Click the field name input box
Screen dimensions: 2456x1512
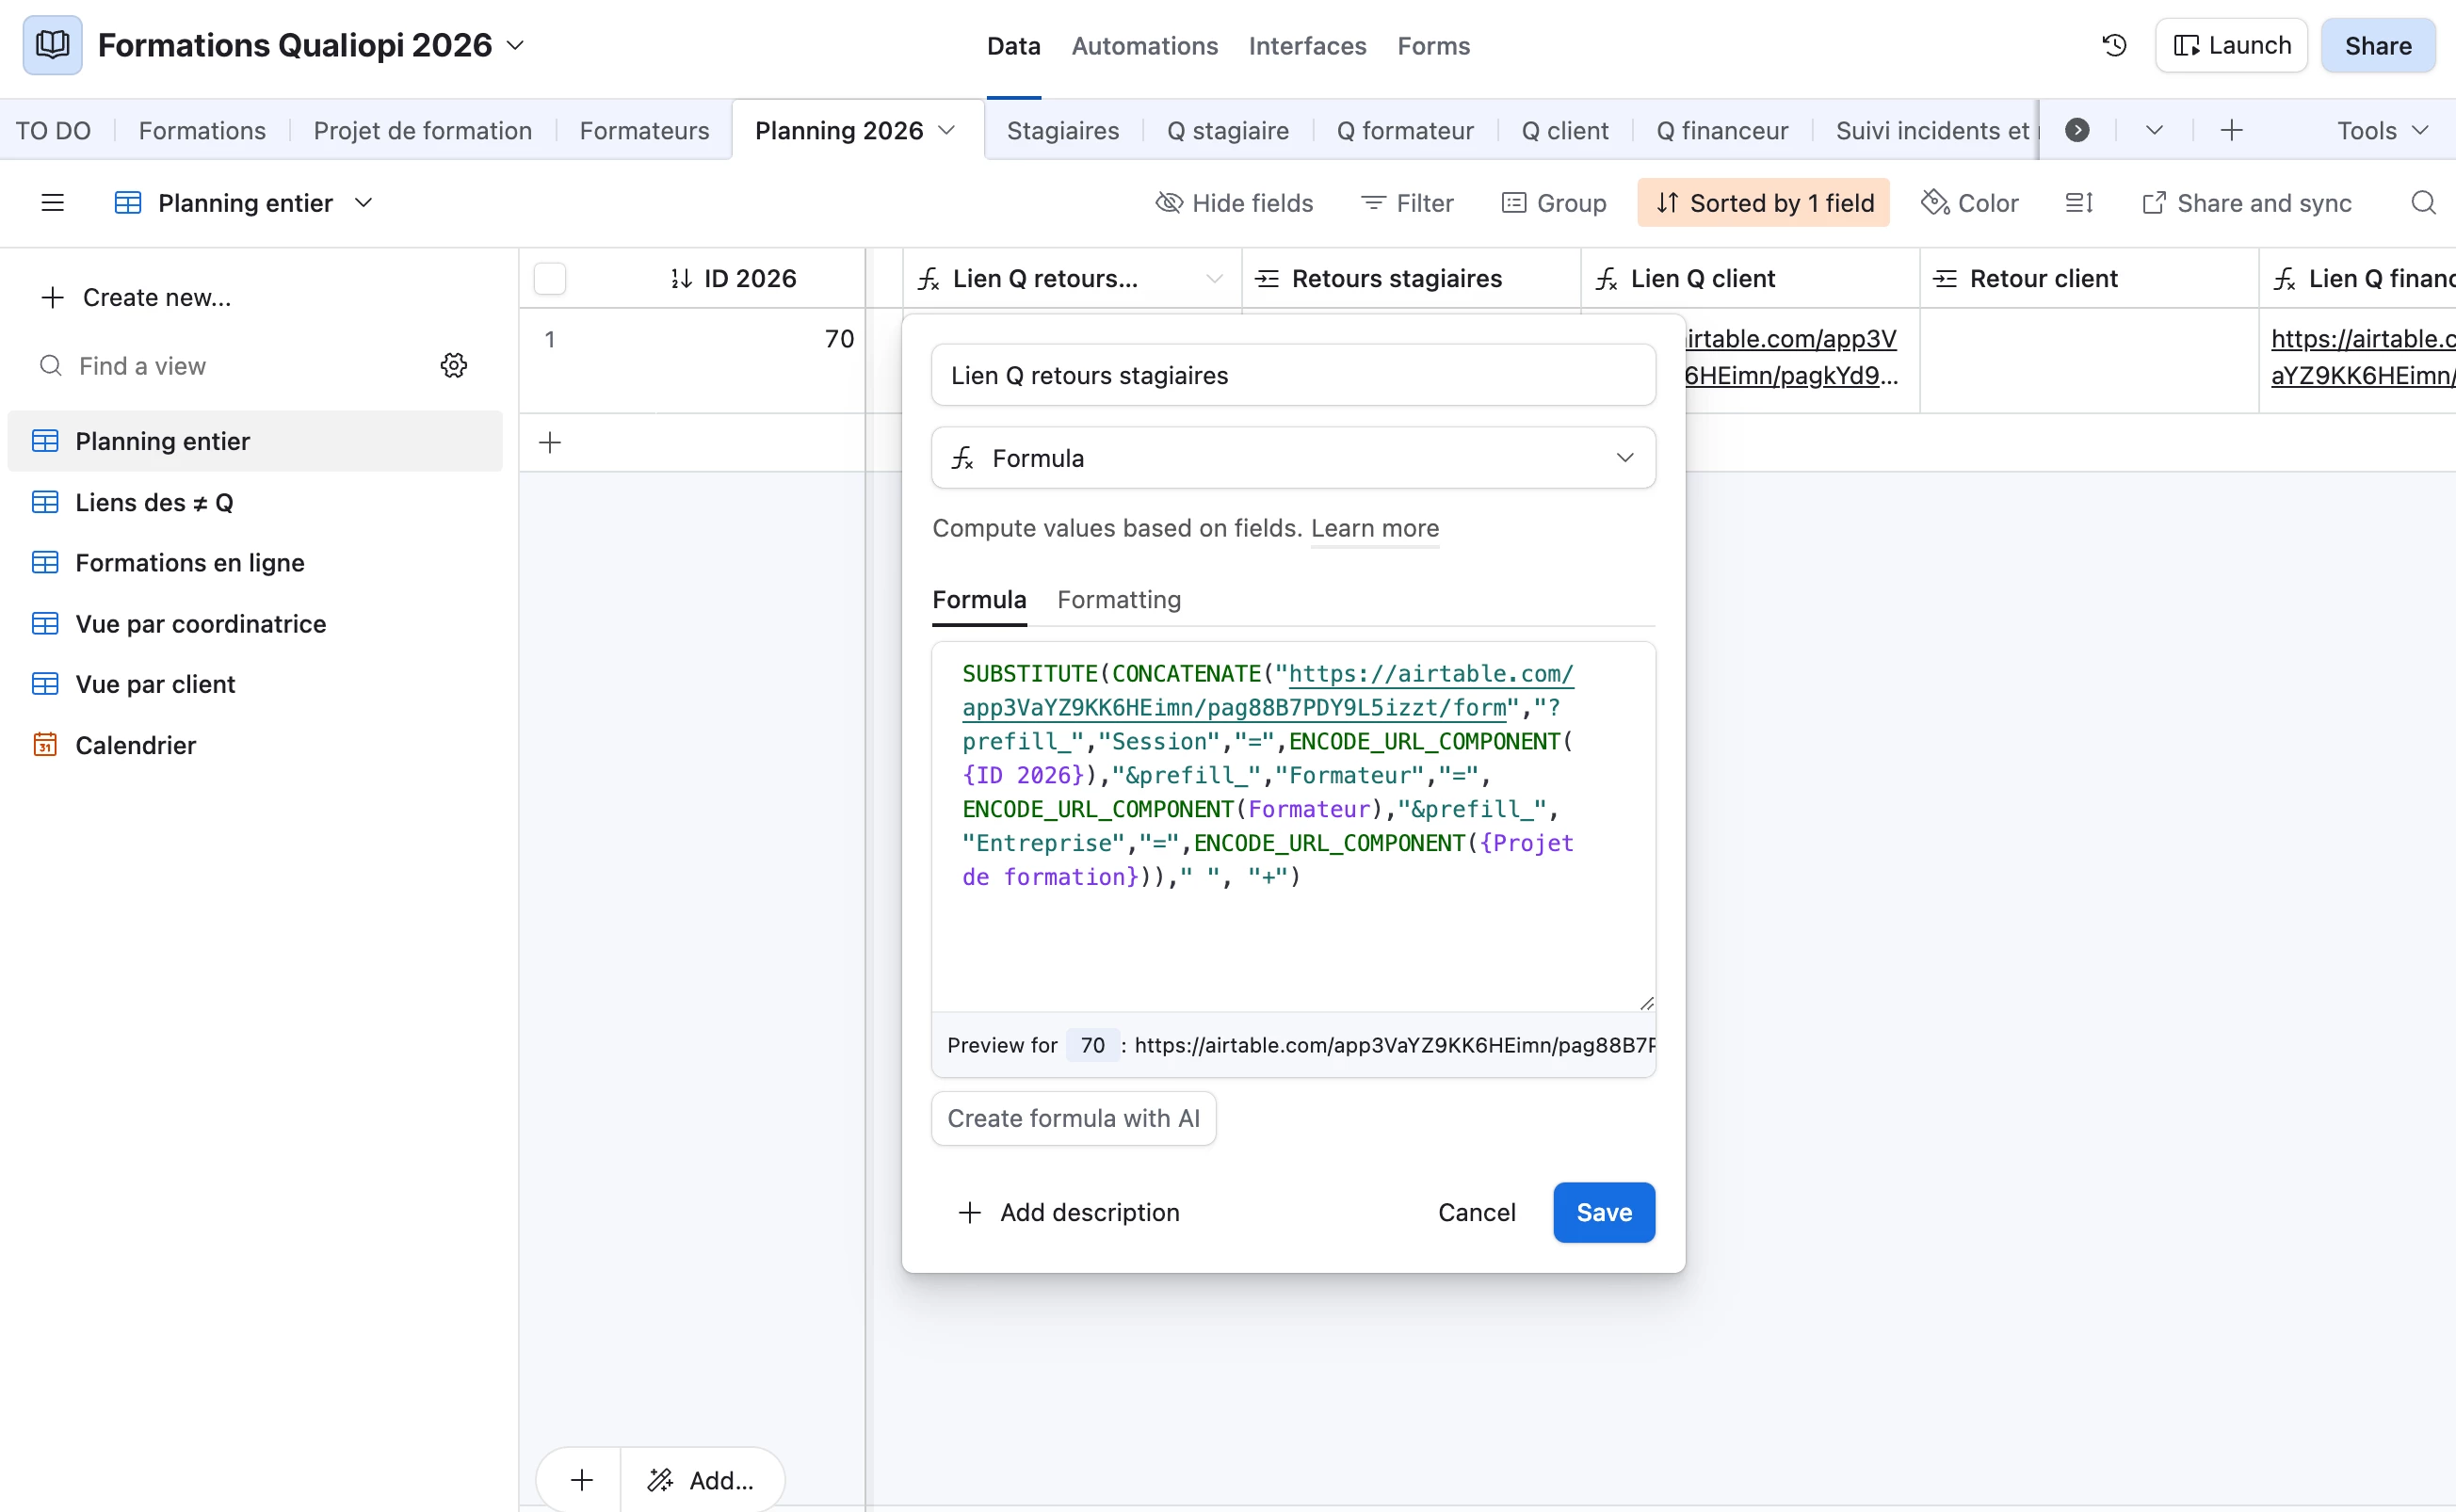[x=1293, y=376]
